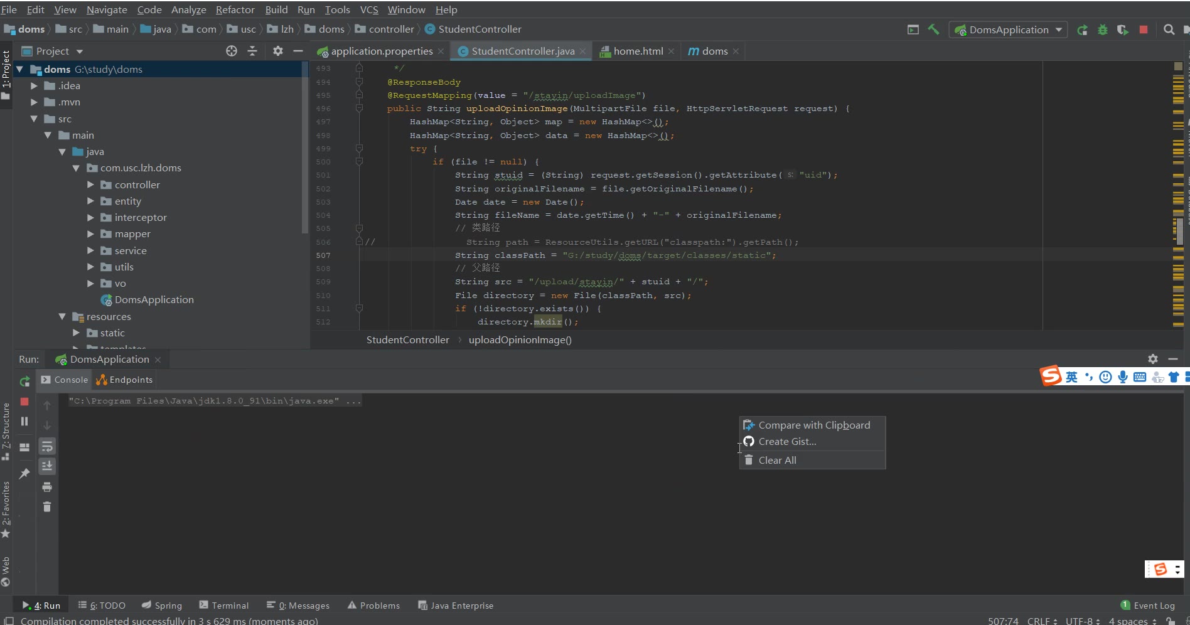Image resolution: width=1190 pixels, height=625 pixels.
Task: Click the print icon in console toolbar
Action: (x=47, y=487)
